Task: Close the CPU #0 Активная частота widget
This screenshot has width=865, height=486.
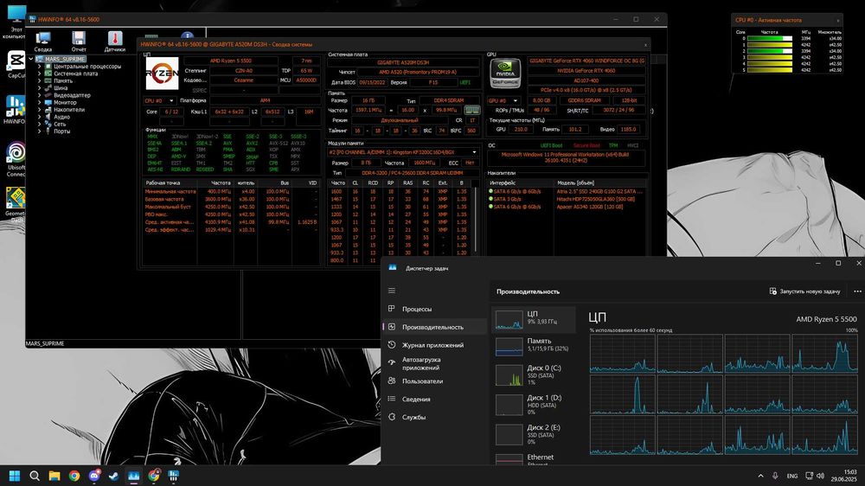Action: (838, 21)
